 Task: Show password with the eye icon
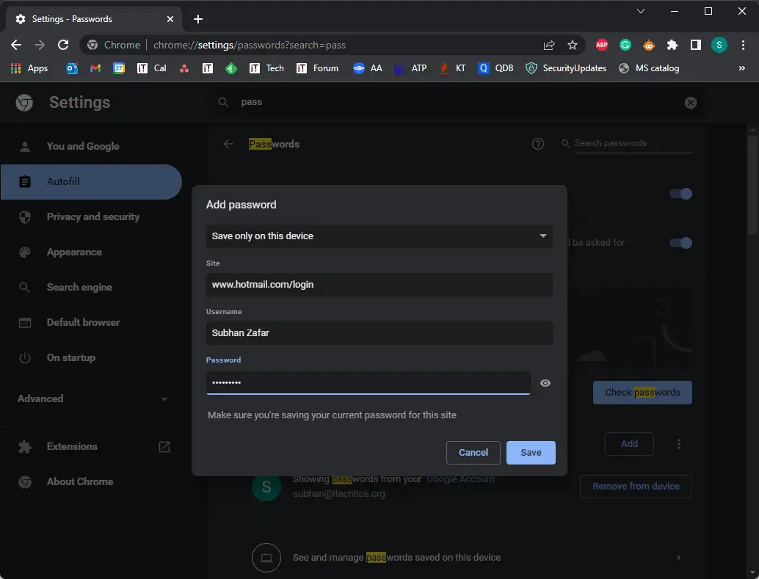(545, 383)
